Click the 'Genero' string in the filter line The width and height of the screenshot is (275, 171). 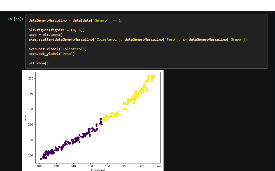[101, 20]
